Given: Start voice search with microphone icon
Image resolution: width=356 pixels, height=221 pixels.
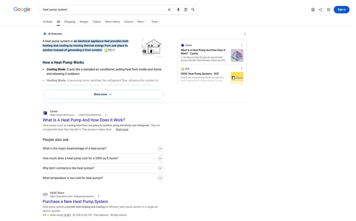Looking at the screenshot, I should 178,10.
